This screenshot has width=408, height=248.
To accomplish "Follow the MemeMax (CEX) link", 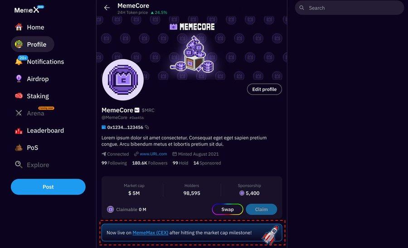I will click(151, 233).
